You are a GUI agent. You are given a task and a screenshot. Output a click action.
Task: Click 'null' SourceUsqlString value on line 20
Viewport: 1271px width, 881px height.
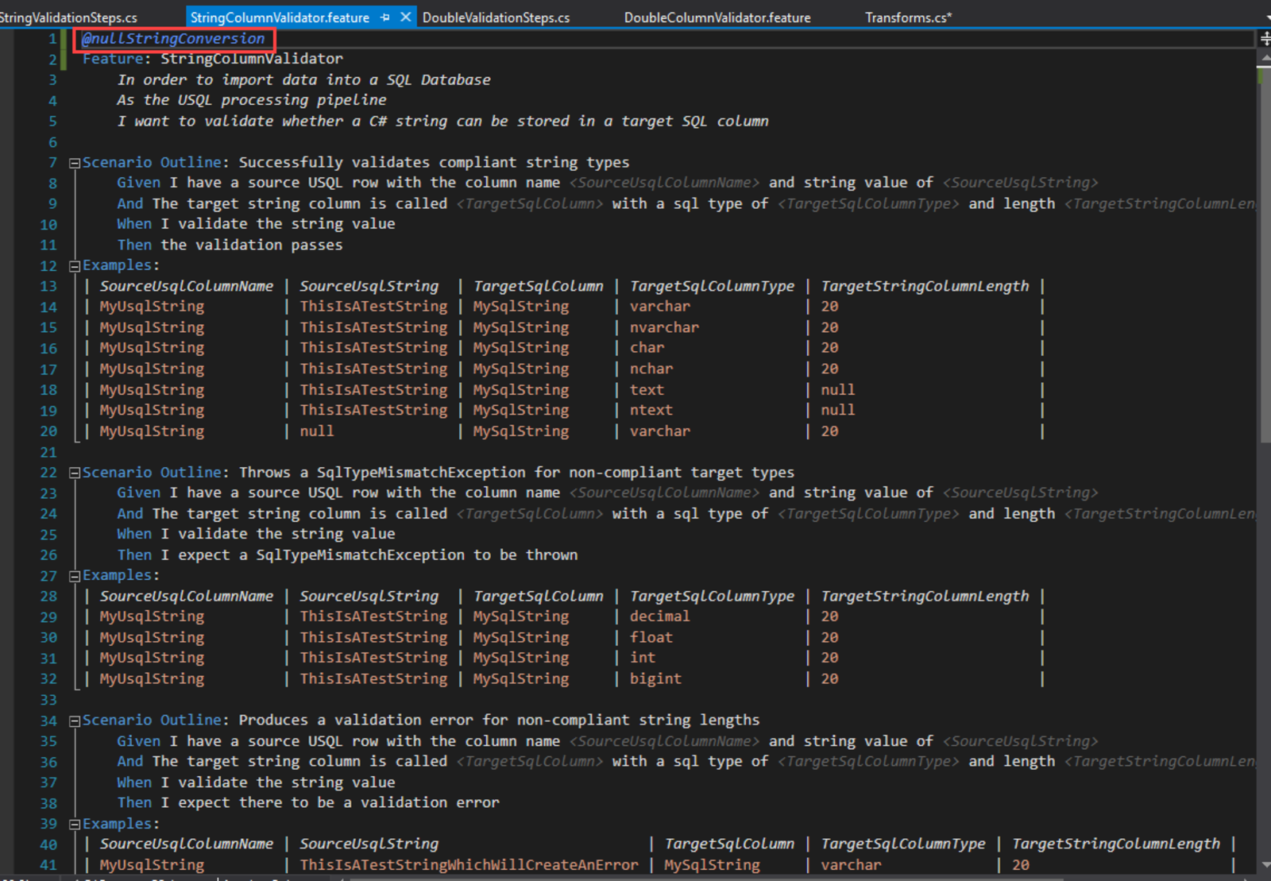pyautogui.click(x=317, y=431)
